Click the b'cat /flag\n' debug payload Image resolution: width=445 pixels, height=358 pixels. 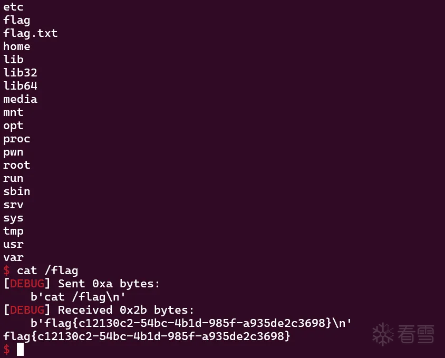pos(78,296)
